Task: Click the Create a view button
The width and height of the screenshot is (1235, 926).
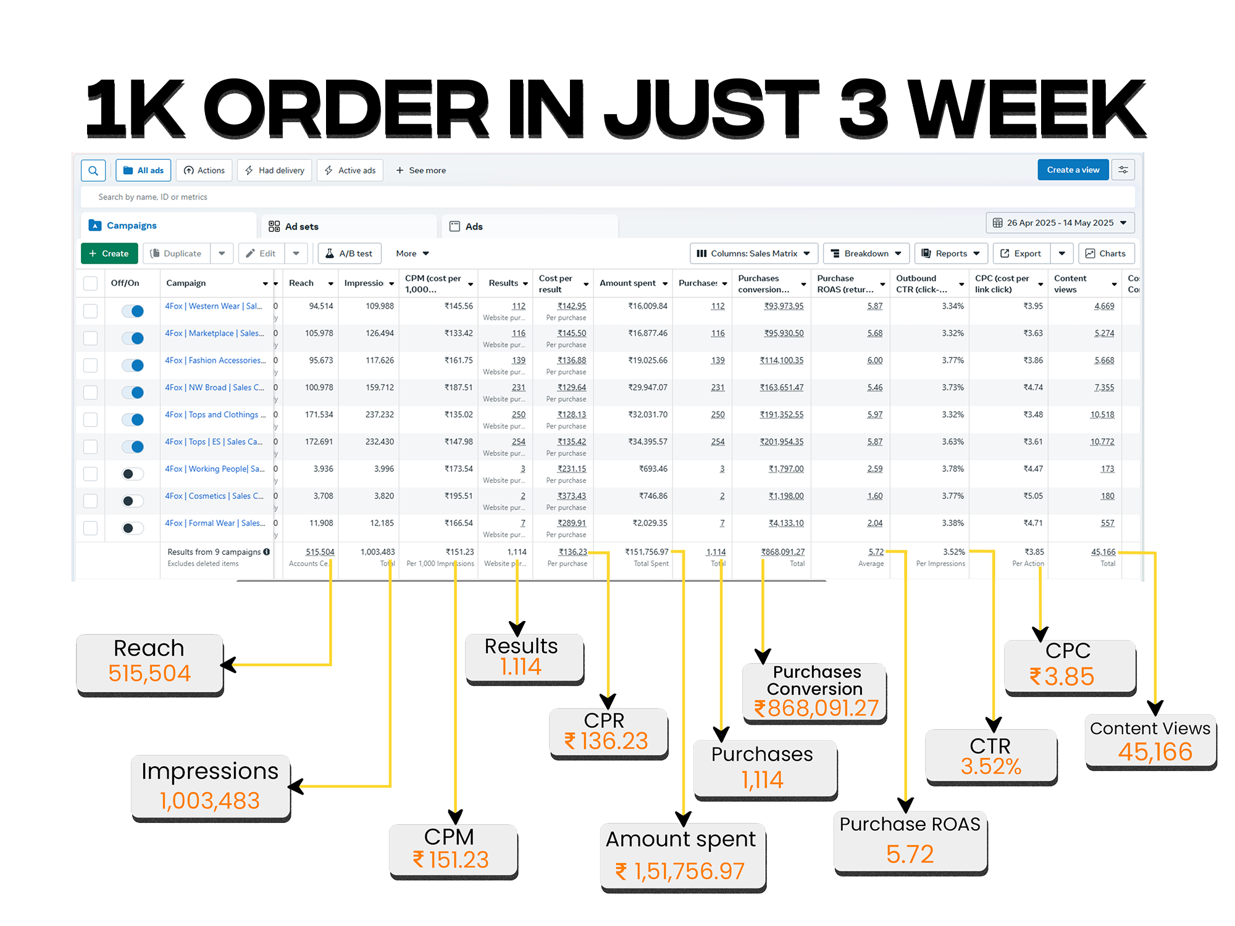Action: (1073, 170)
